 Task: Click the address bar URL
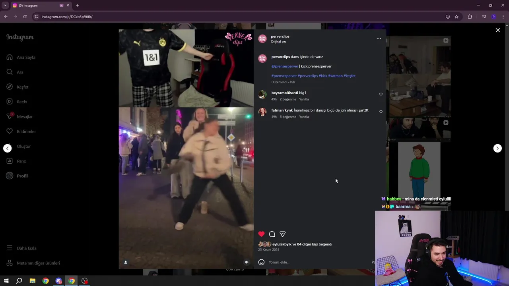(67, 17)
